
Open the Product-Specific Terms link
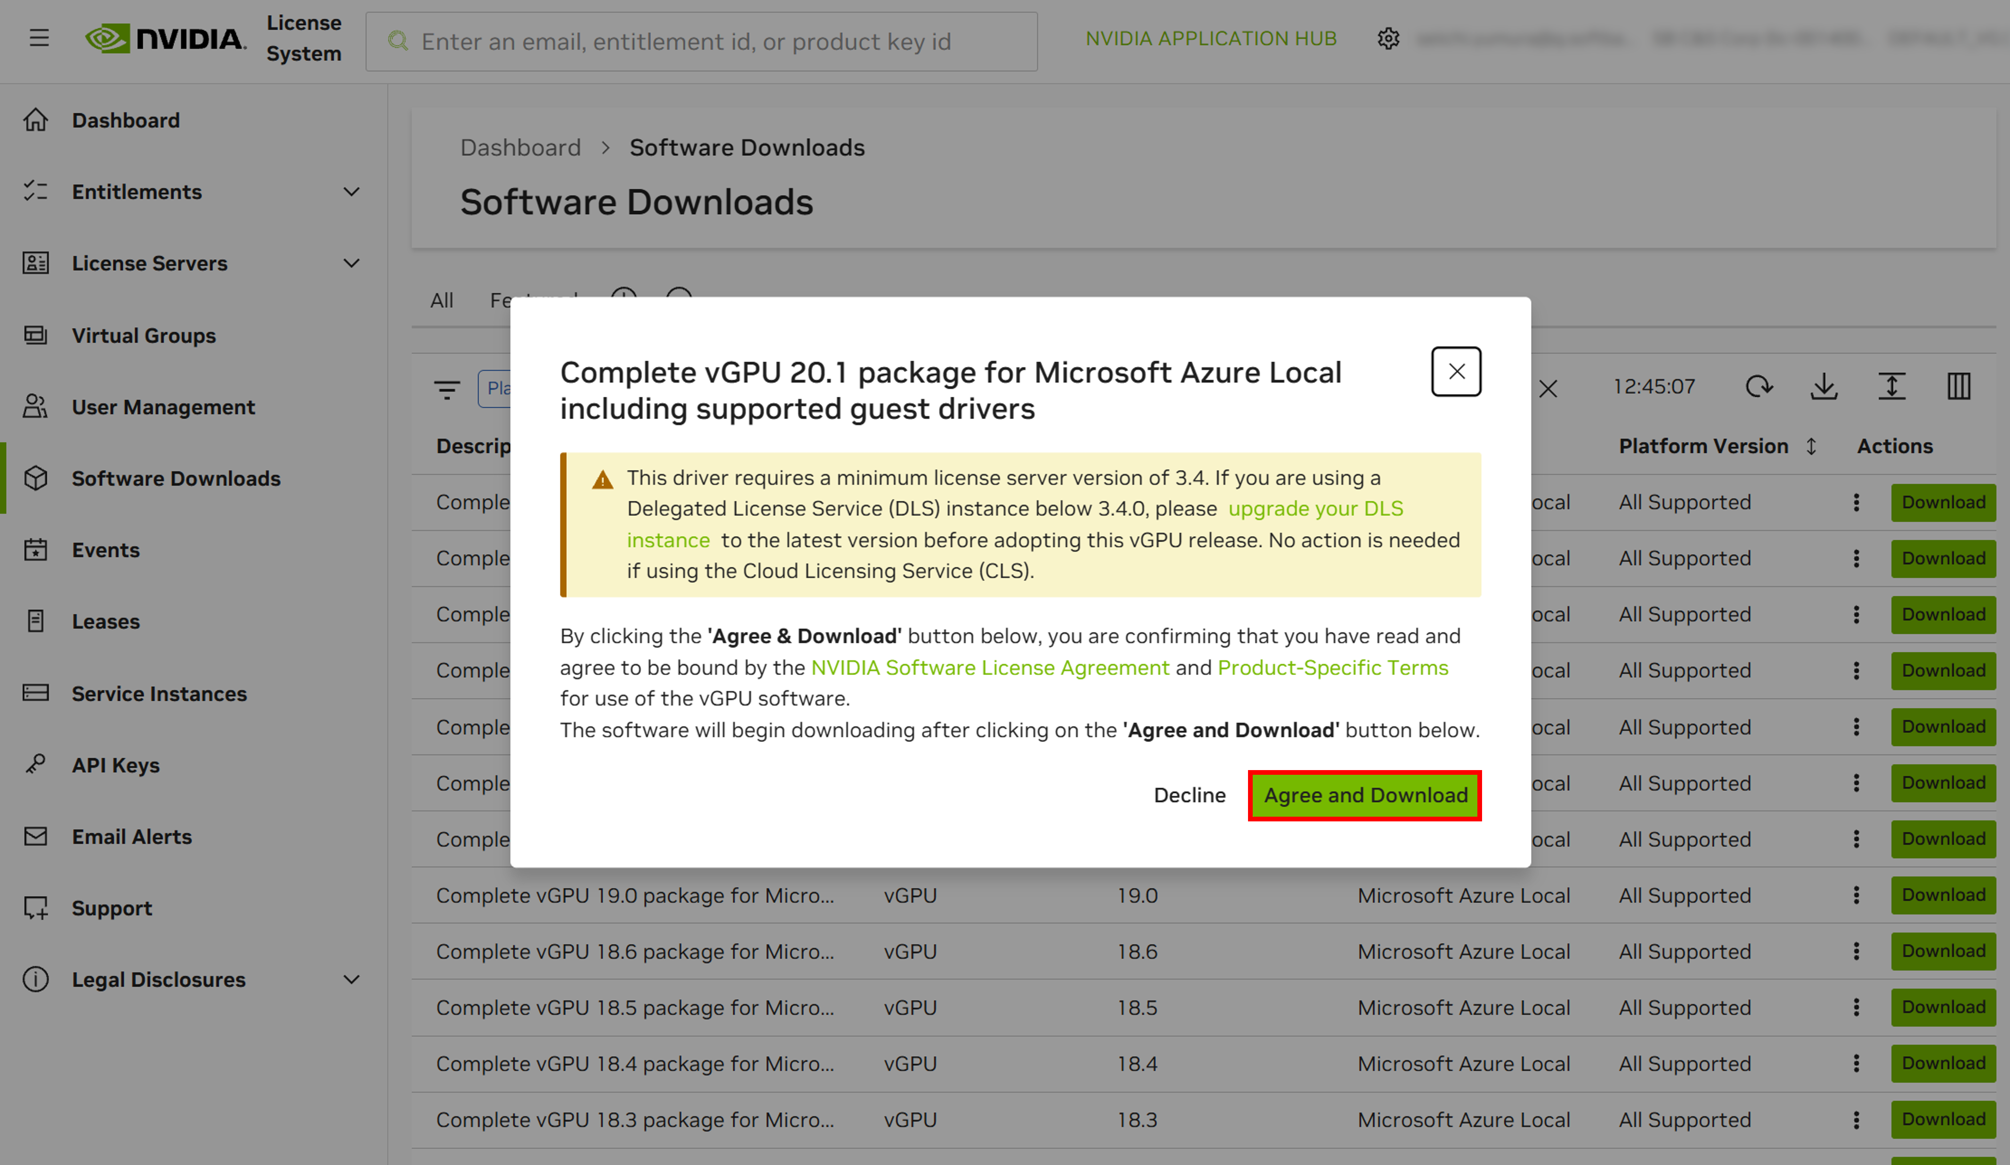coord(1333,667)
